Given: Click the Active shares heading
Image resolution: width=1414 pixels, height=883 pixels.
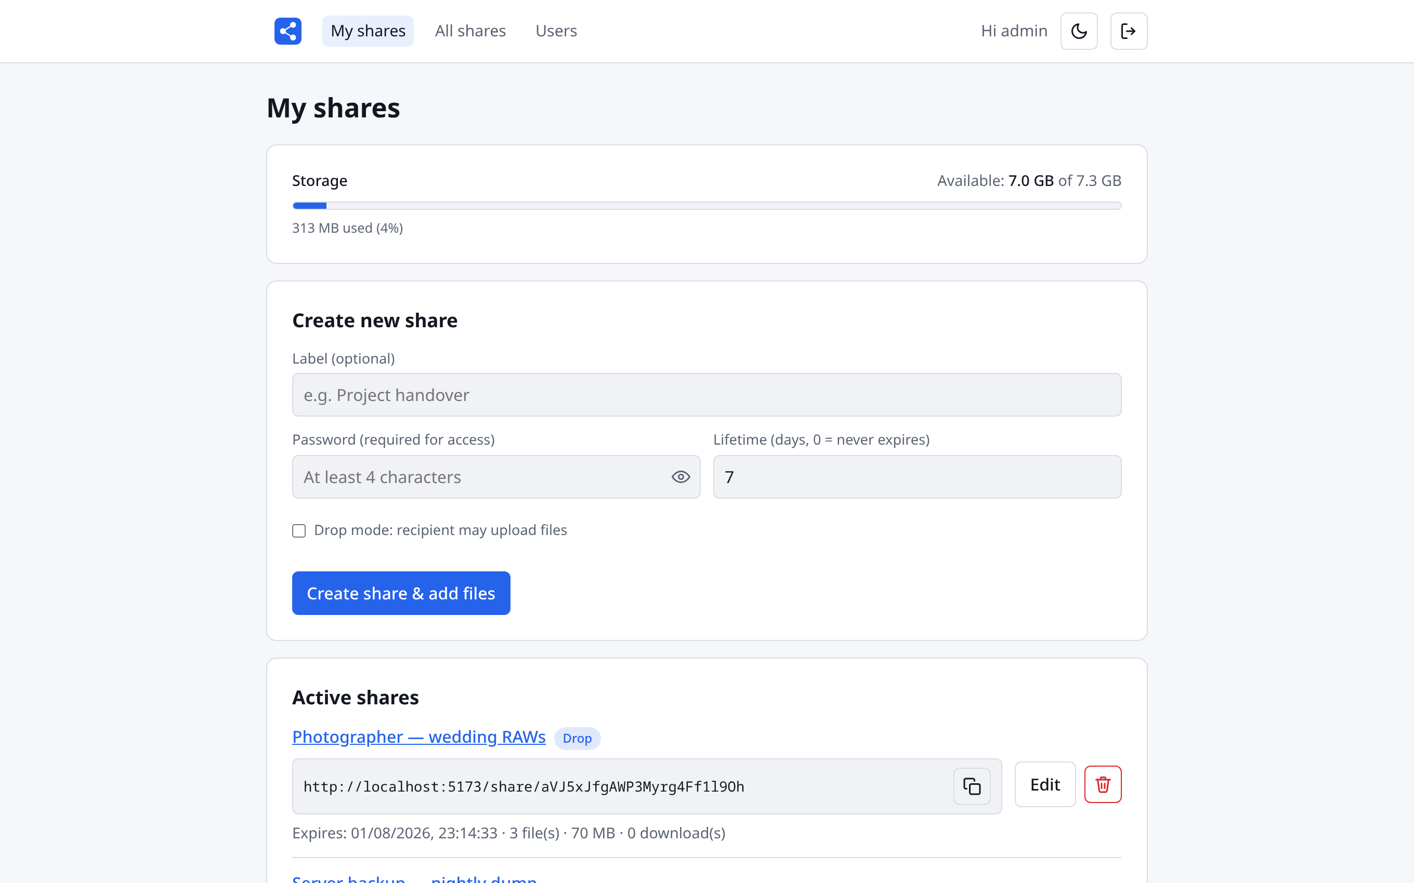Looking at the screenshot, I should tap(355, 697).
